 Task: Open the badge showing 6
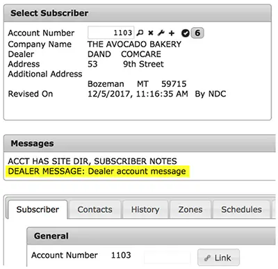pos(197,33)
